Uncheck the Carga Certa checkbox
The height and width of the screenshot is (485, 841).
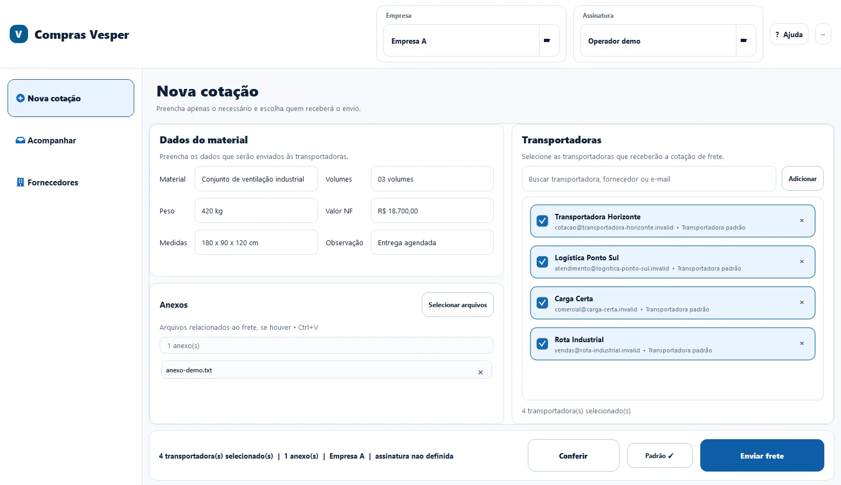coord(543,303)
